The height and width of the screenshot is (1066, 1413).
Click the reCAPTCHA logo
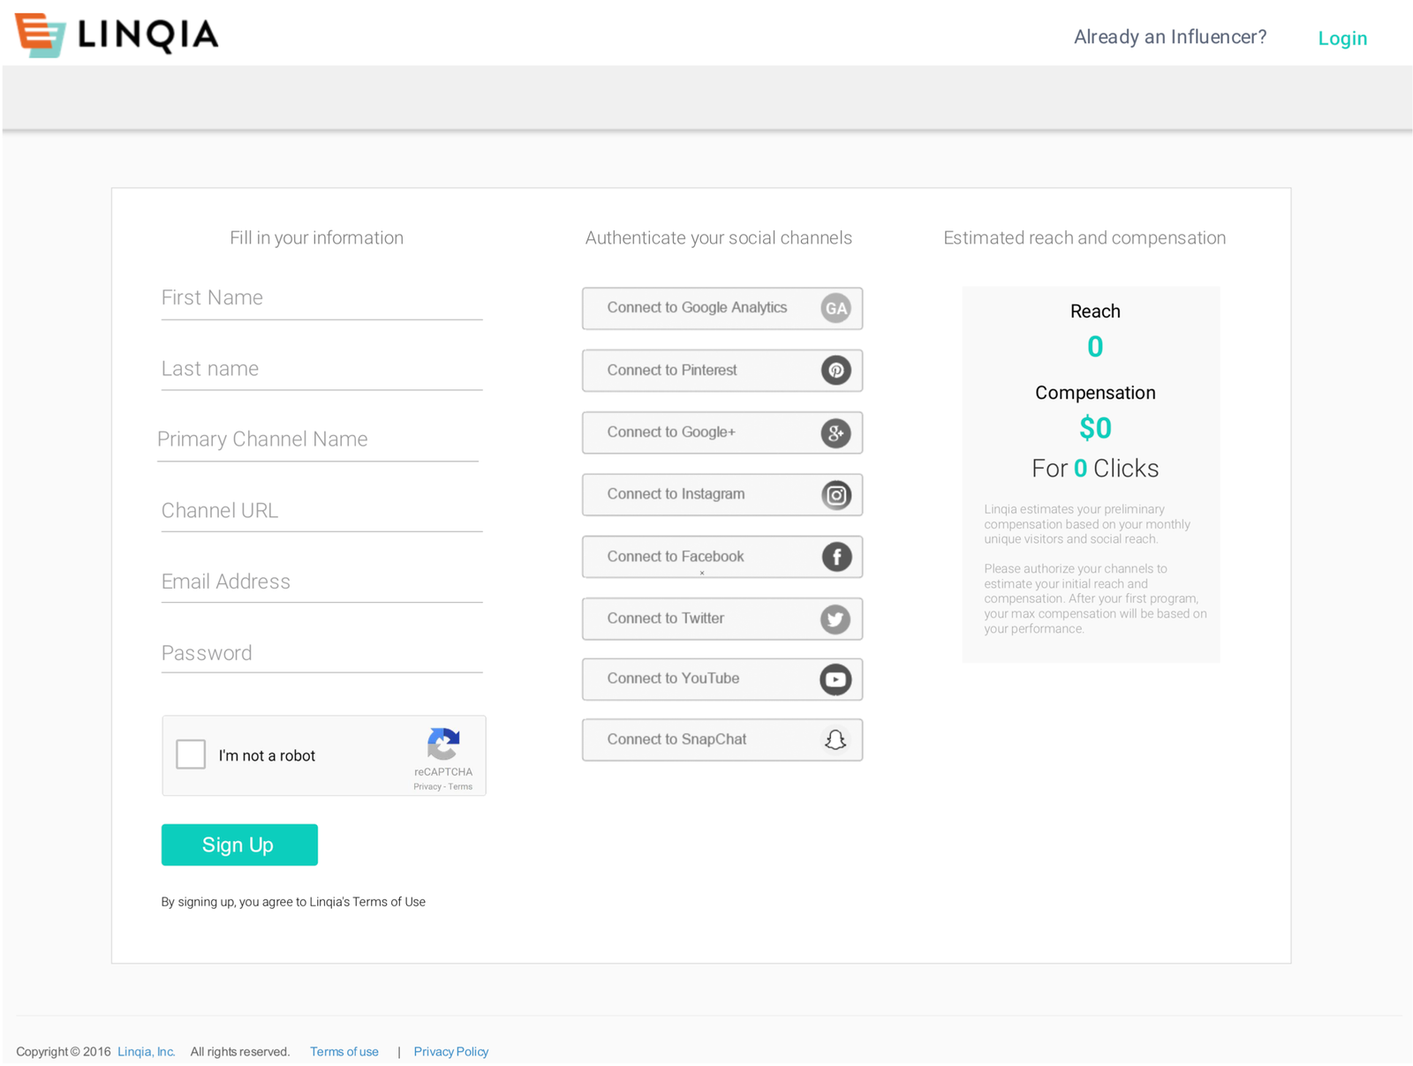pyautogui.click(x=443, y=744)
